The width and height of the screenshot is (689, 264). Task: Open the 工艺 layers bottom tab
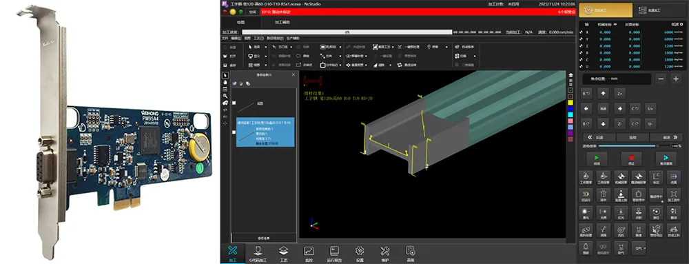click(283, 254)
